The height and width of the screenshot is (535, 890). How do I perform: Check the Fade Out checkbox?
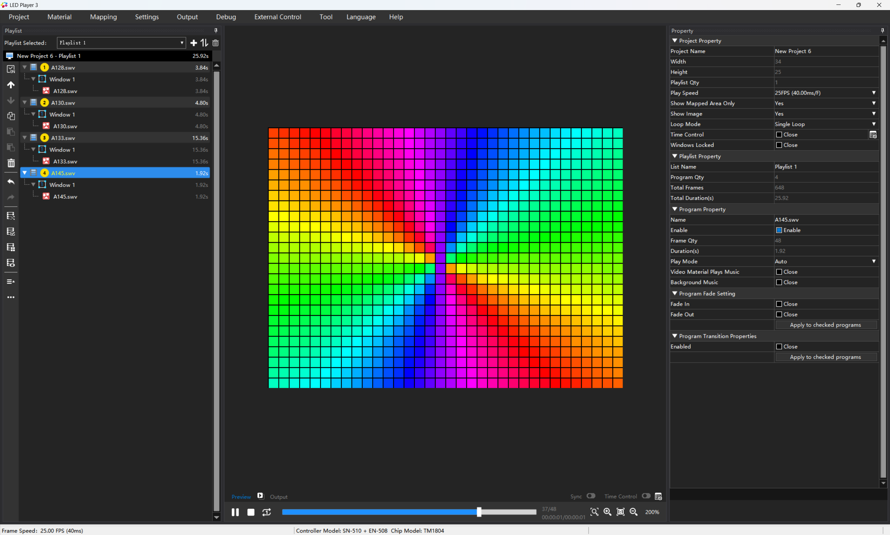(779, 314)
